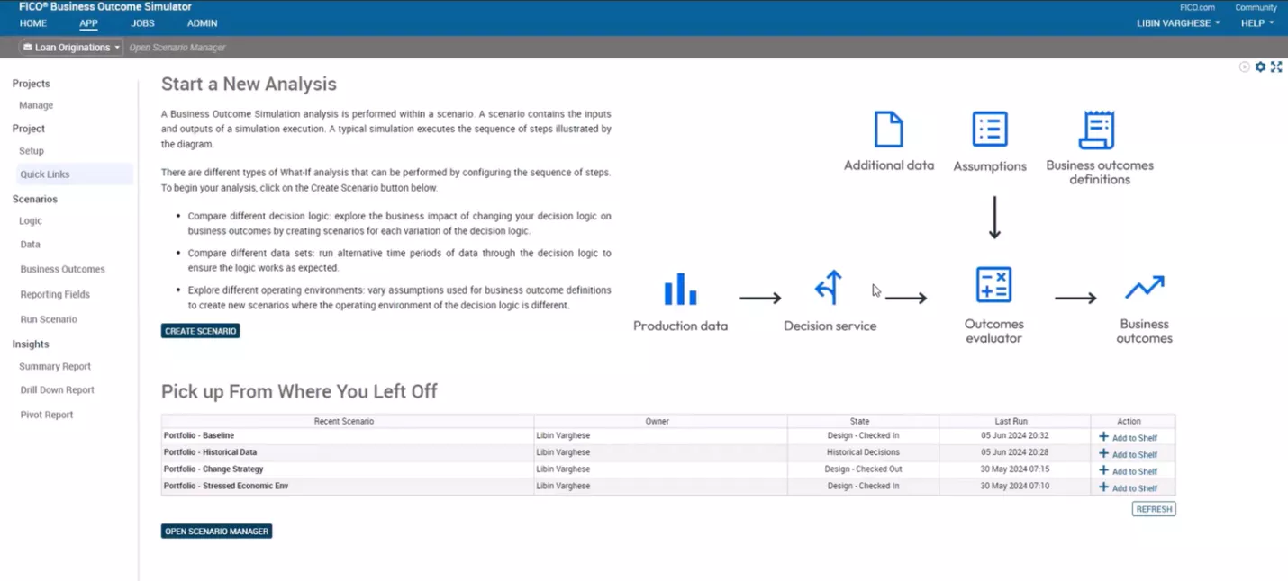
Task: Click the Assumptions checklist icon
Action: click(x=990, y=130)
